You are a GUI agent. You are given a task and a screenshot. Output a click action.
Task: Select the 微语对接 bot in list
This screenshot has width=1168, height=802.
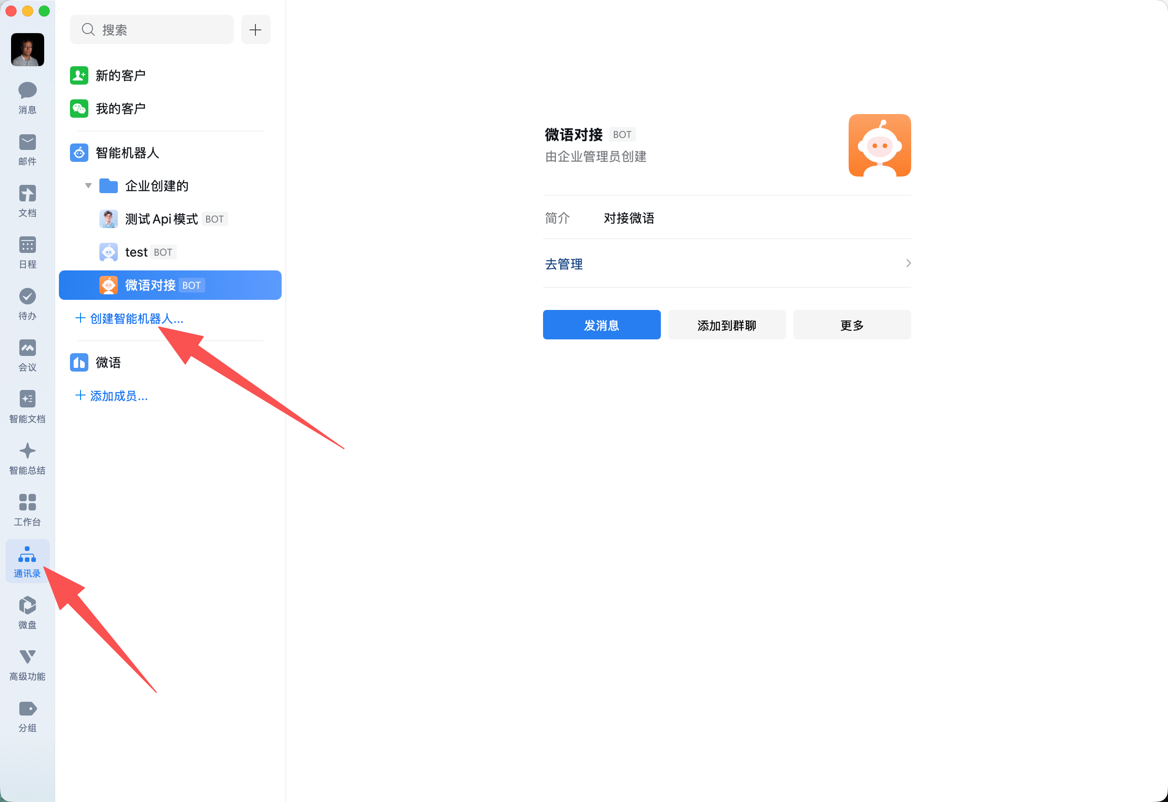pyautogui.click(x=170, y=286)
